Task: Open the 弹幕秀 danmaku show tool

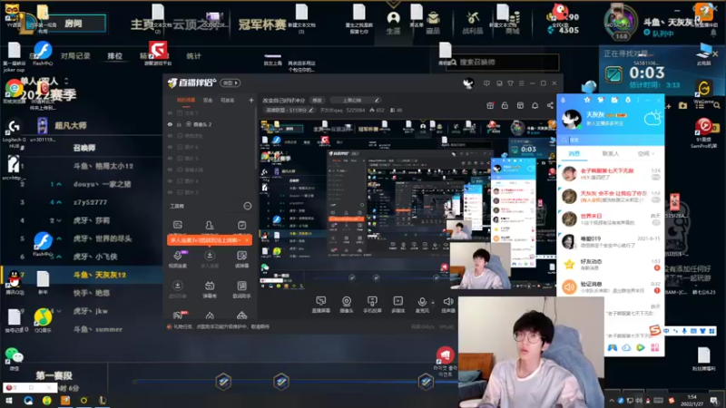Action: tap(210, 289)
